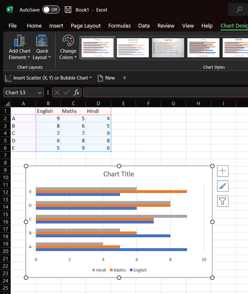This screenshot has height=294, width=248.
Task: Click the blue English bar for A
Action: pyautogui.click(x=111, y=249)
